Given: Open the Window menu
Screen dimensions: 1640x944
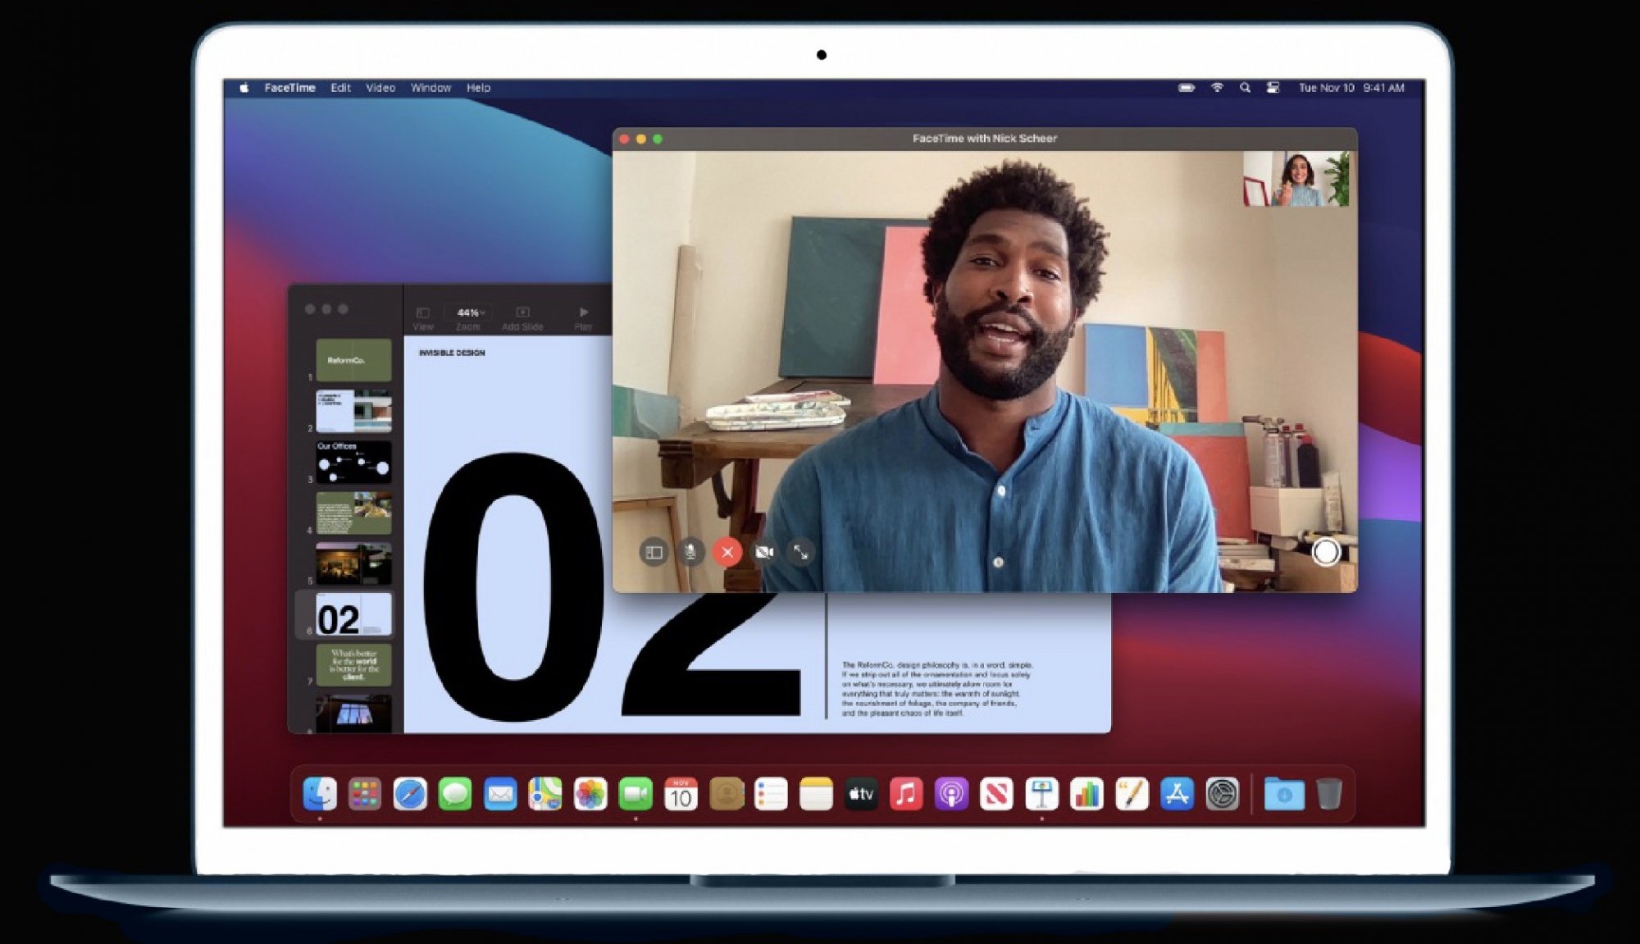Looking at the screenshot, I should 430,88.
